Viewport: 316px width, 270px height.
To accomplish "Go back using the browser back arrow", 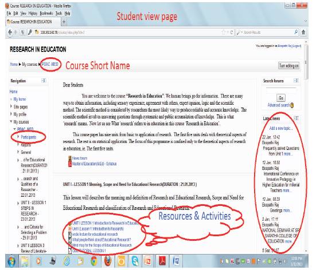I will (x=10, y=32).
